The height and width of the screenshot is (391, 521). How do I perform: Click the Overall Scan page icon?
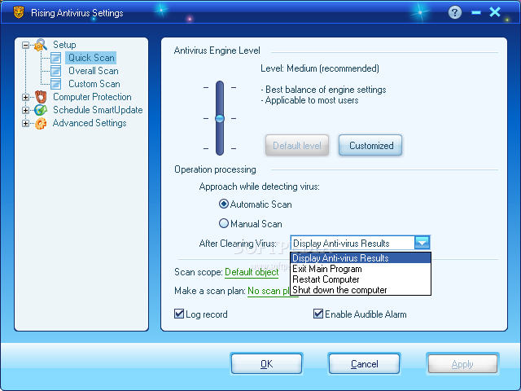point(56,71)
